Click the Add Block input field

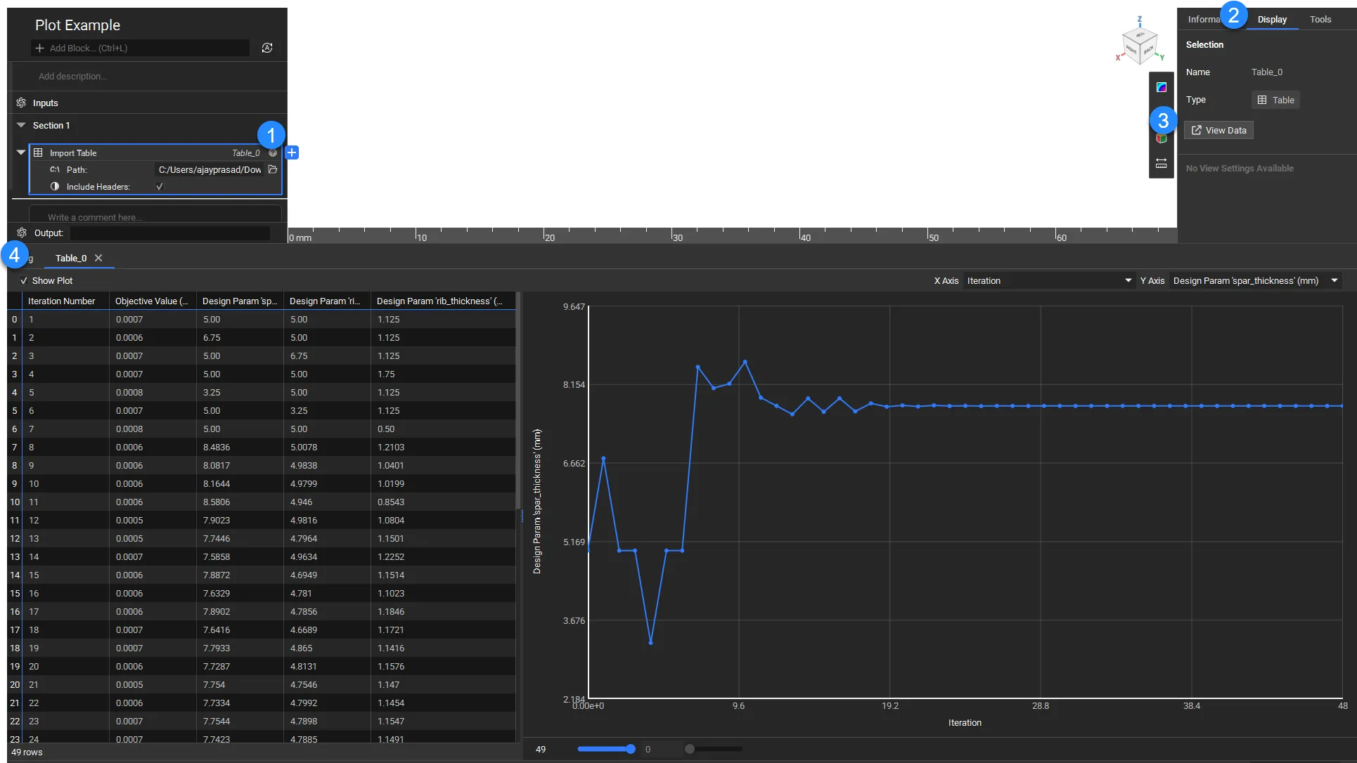(x=141, y=48)
